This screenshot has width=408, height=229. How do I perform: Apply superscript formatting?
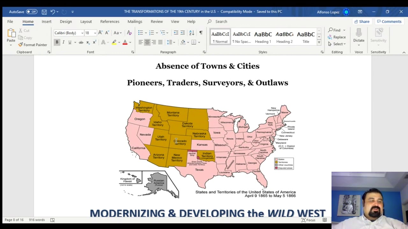(x=94, y=42)
